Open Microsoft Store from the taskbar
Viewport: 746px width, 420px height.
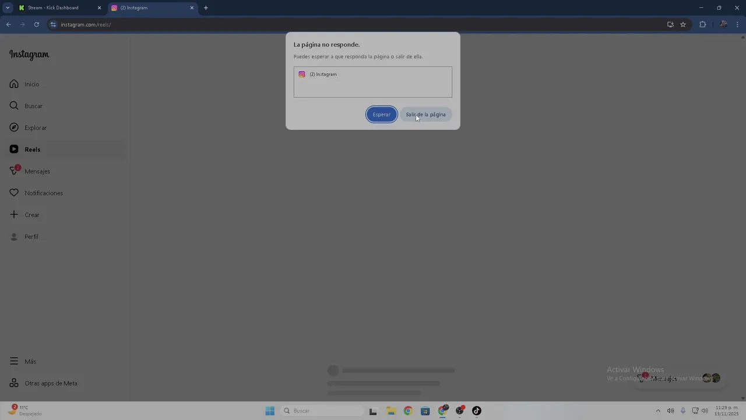coord(425,411)
